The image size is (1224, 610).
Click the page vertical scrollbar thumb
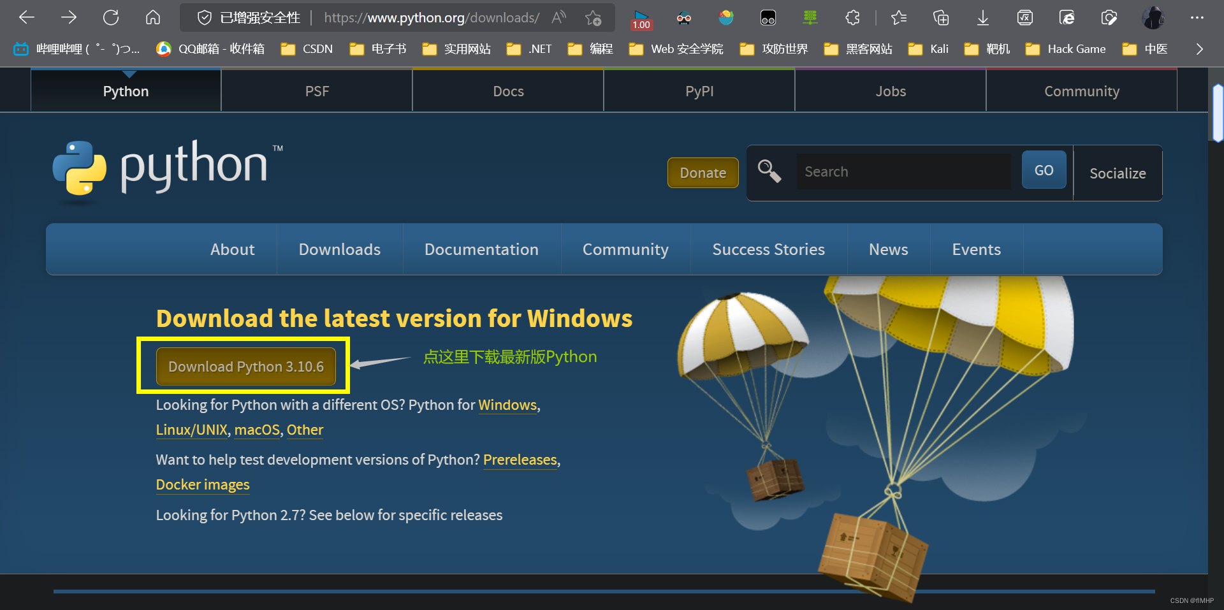[x=1218, y=113]
